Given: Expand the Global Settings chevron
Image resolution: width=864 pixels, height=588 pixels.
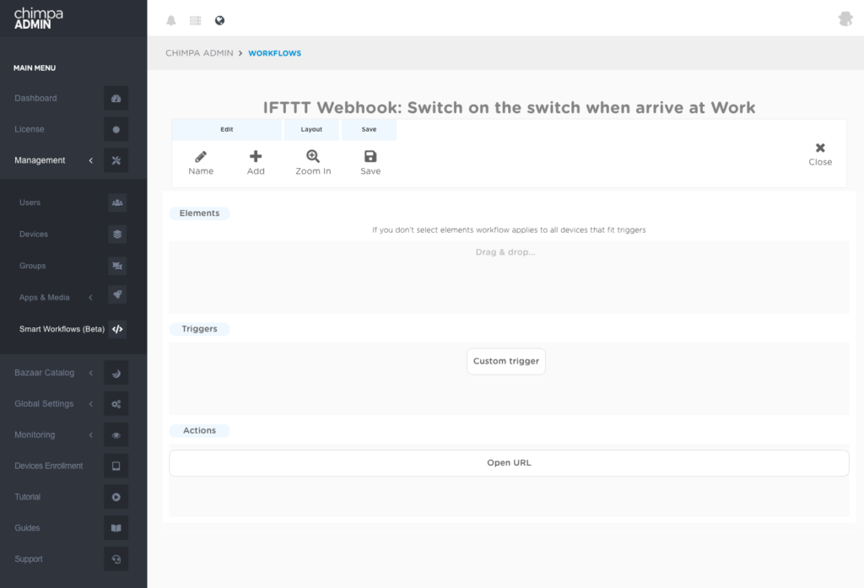Looking at the screenshot, I should pos(91,404).
